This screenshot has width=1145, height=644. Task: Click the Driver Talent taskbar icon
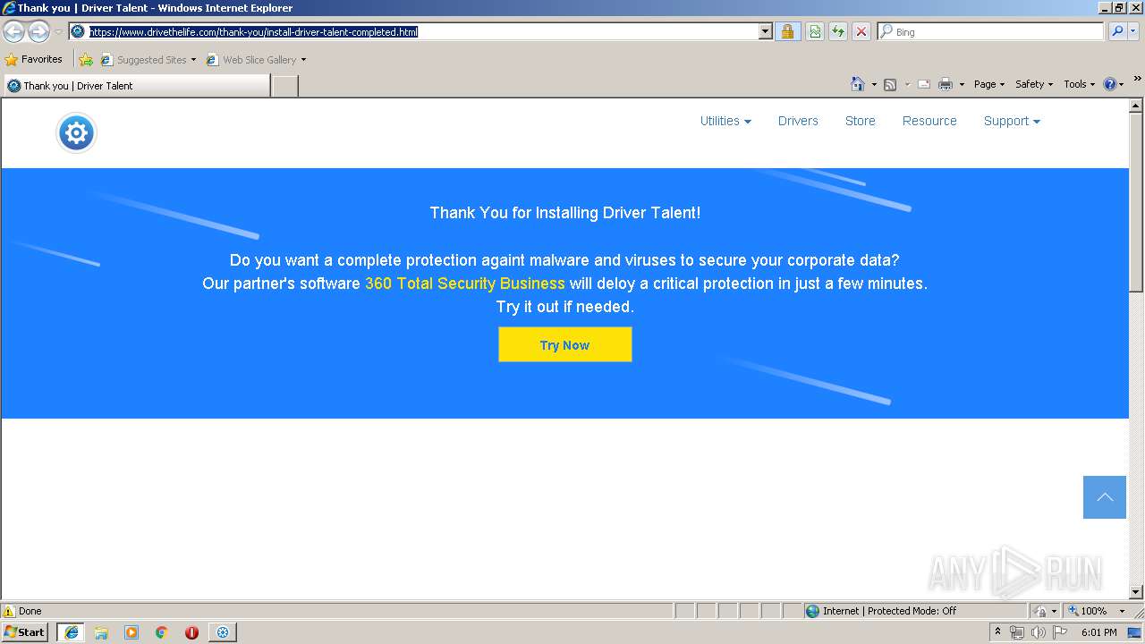tap(223, 632)
